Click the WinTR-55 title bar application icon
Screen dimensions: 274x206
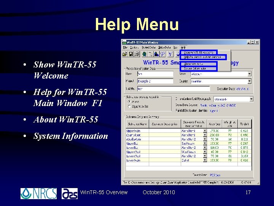click(x=124, y=42)
